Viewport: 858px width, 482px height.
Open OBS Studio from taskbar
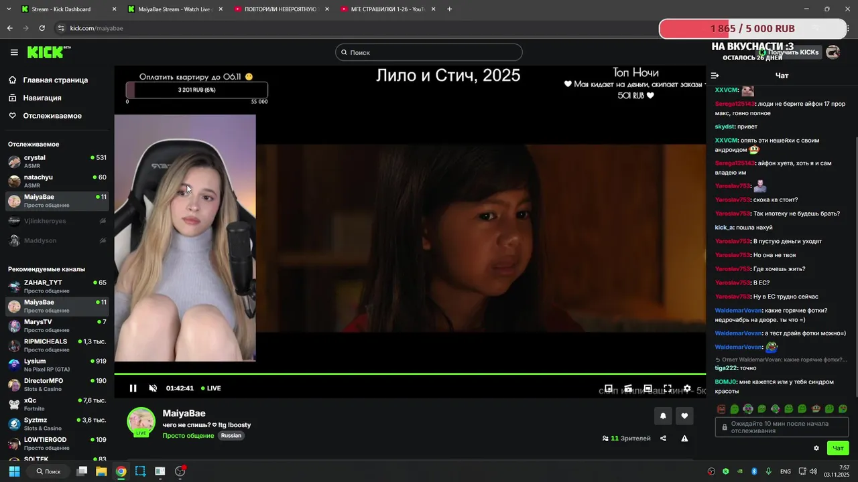tap(180, 471)
